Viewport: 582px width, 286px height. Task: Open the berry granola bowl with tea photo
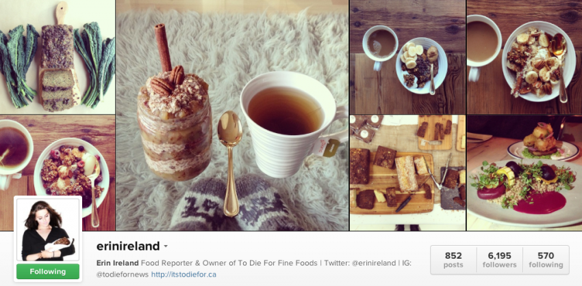click(x=57, y=173)
